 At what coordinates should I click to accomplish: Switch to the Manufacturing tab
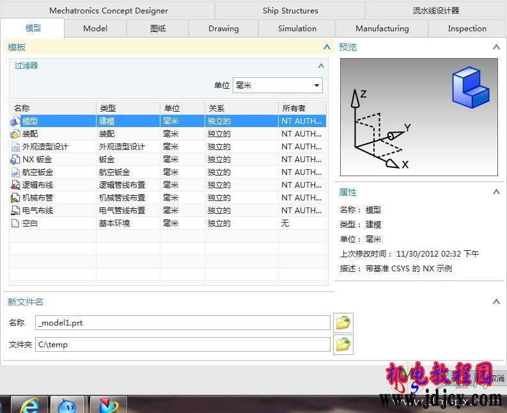click(382, 29)
